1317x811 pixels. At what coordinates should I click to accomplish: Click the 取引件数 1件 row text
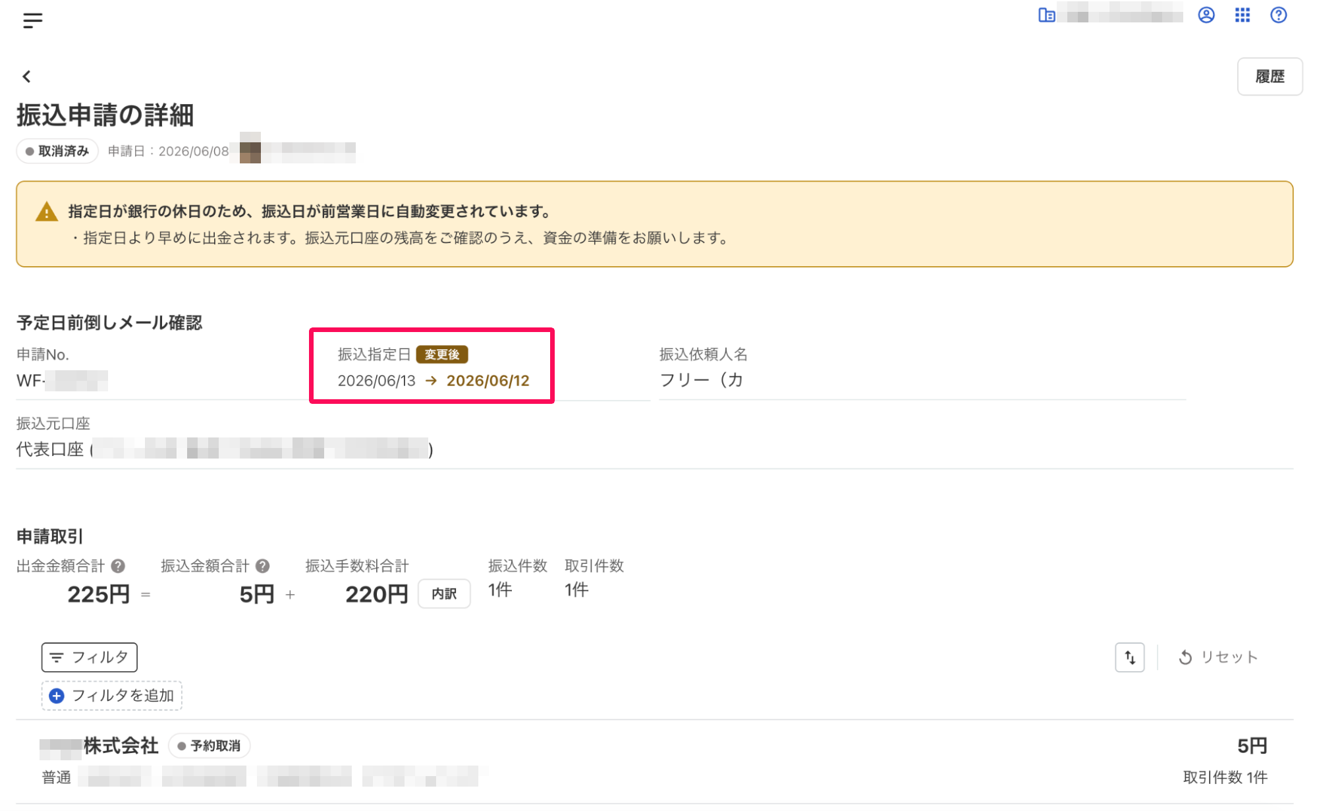click(x=1225, y=777)
